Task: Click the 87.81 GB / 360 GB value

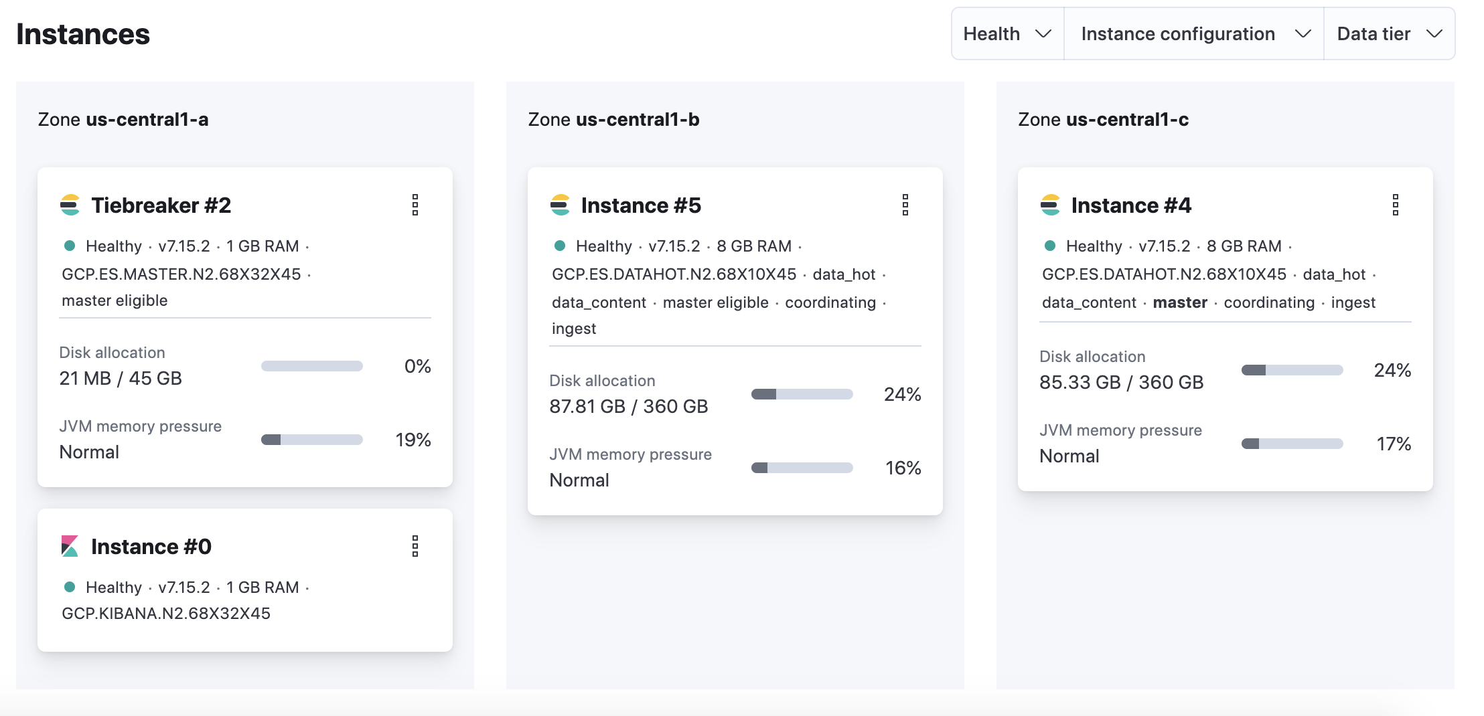Action: (x=629, y=406)
